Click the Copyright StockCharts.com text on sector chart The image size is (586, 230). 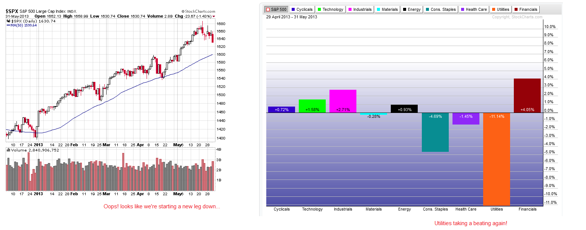click(516, 17)
